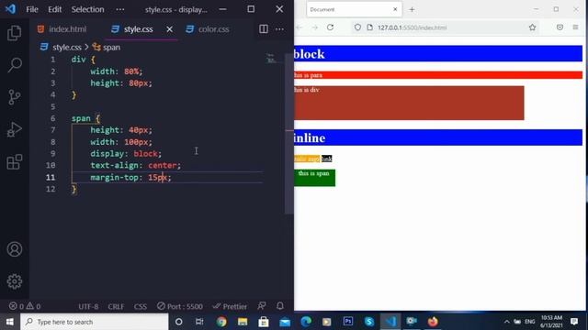Viewport: 588px width, 330px height.
Task: Close the style.css tab
Action: [x=169, y=28]
